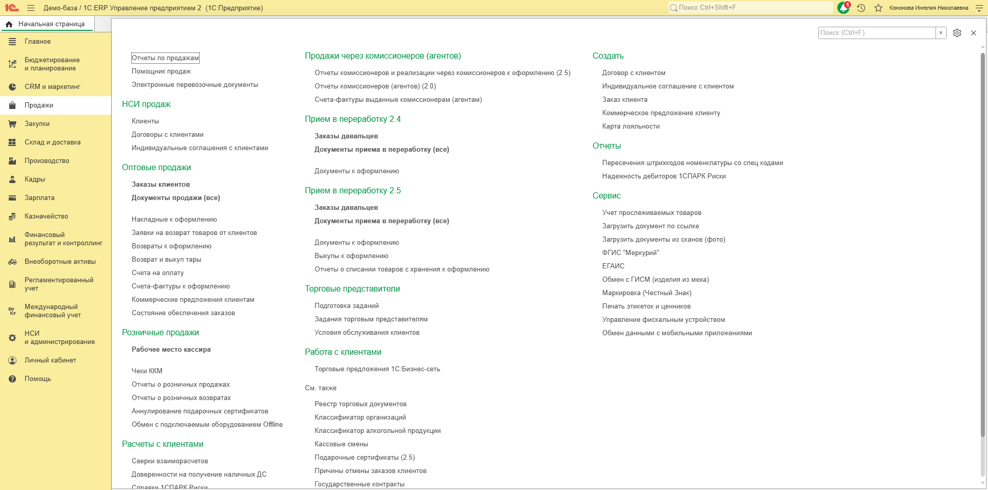The height and width of the screenshot is (490, 988).
Task: Open notifications bell icon
Action: [x=843, y=8]
